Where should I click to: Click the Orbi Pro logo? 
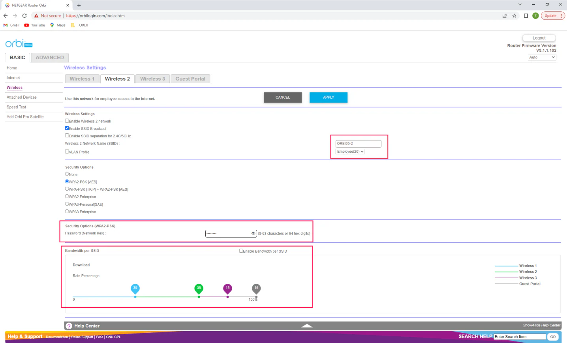click(19, 43)
